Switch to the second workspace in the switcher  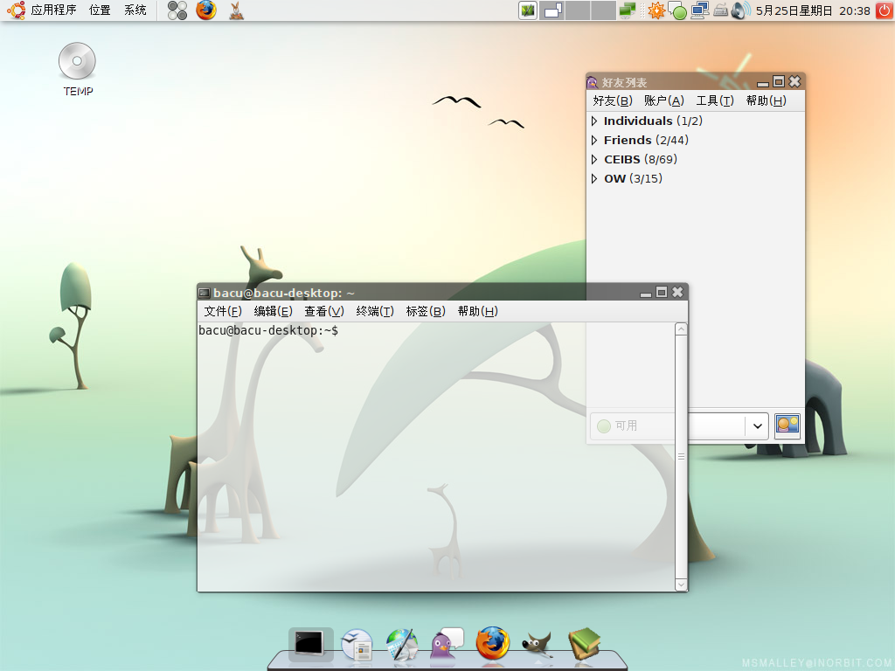coord(578,10)
